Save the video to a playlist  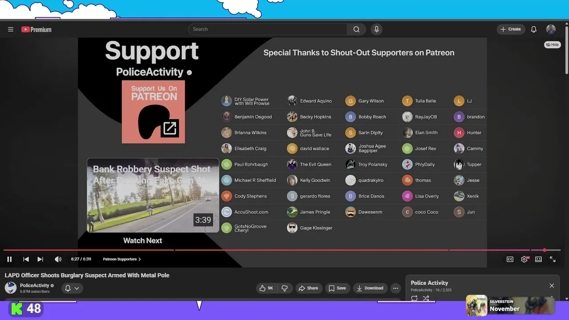point(337,288)
